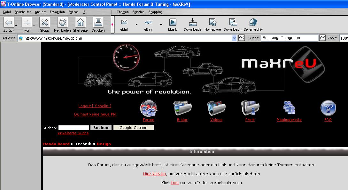Open the Mitgliederliste icon
The image size is (348, 190).
[x=289, y=108]
